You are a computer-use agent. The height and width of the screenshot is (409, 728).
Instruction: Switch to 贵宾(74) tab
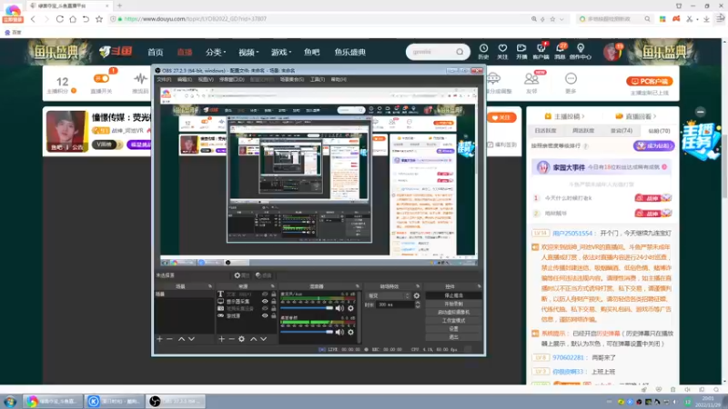[x=622, y=131]
